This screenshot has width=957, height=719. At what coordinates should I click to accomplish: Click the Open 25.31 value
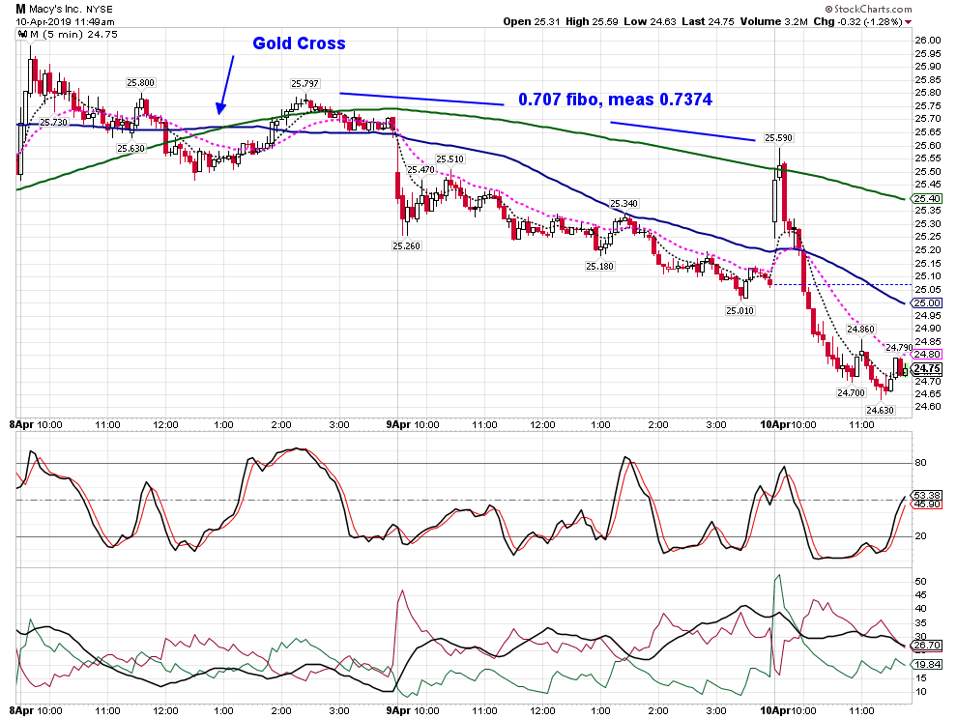pos(532,21)
